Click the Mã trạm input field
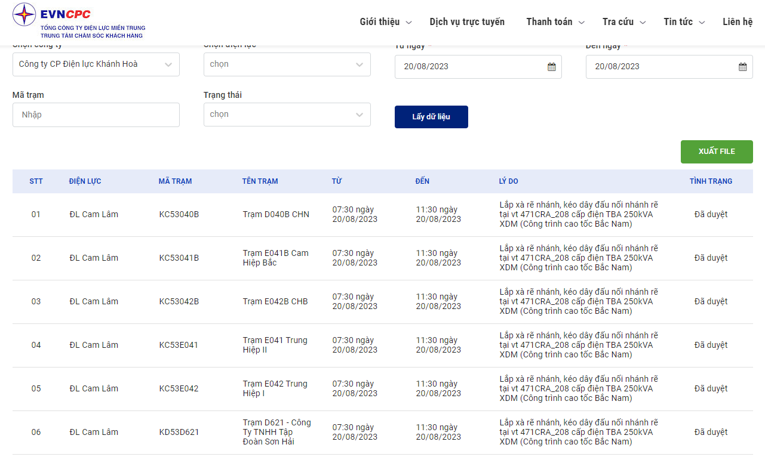The image size is (765, 460). point(96,115)
